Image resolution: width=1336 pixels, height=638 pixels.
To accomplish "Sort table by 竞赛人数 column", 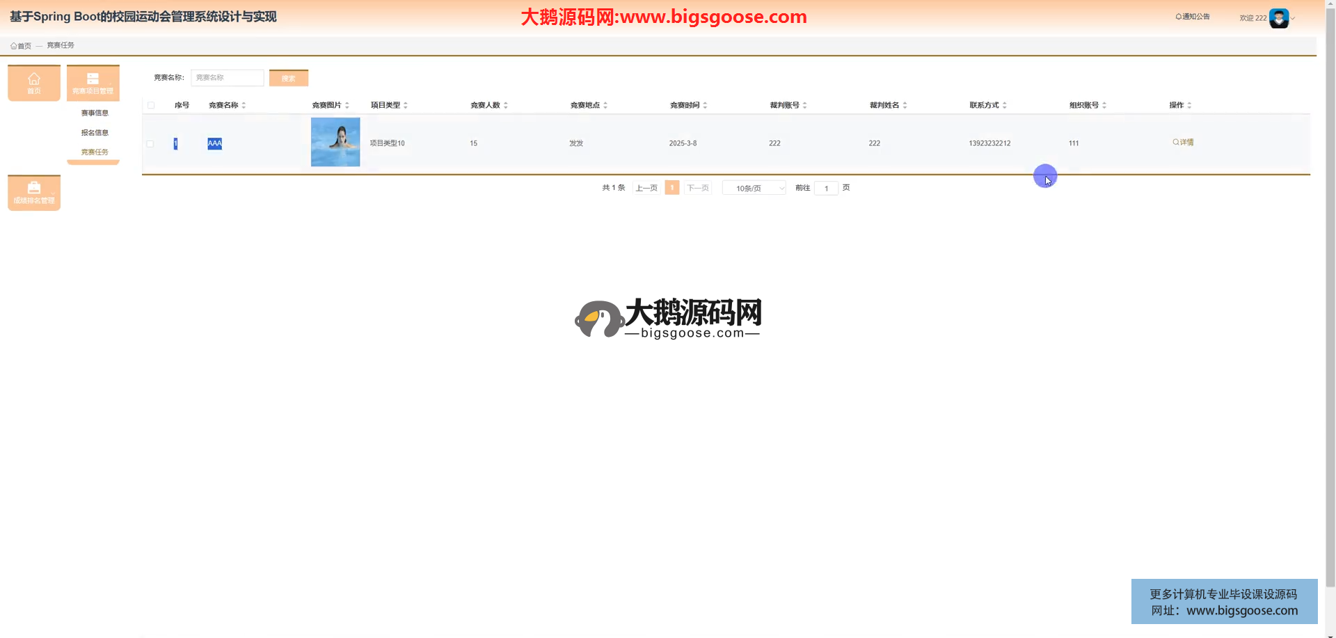I will coord(505,106).
